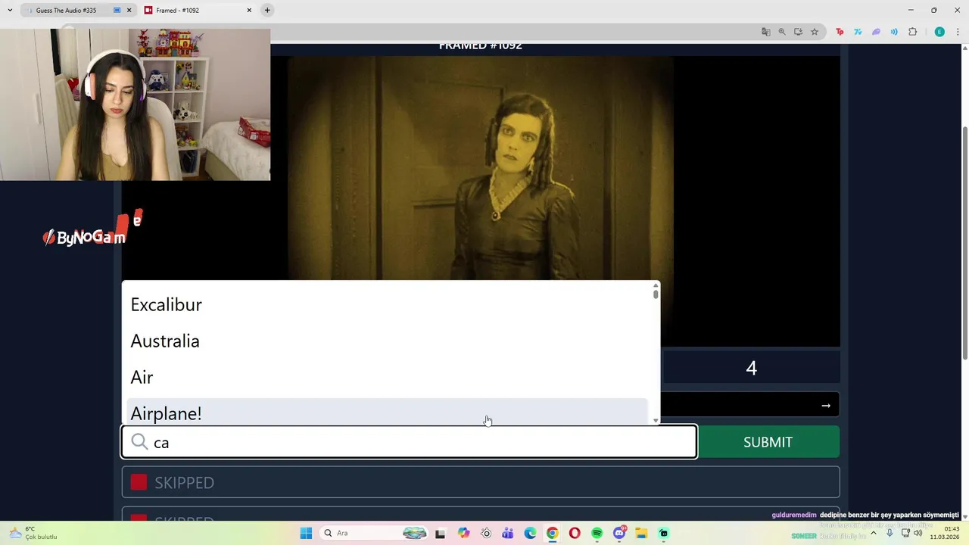The image size is (969, 545).
Task: Close the Framed #1092 tab
Action: tap(249, 11)
